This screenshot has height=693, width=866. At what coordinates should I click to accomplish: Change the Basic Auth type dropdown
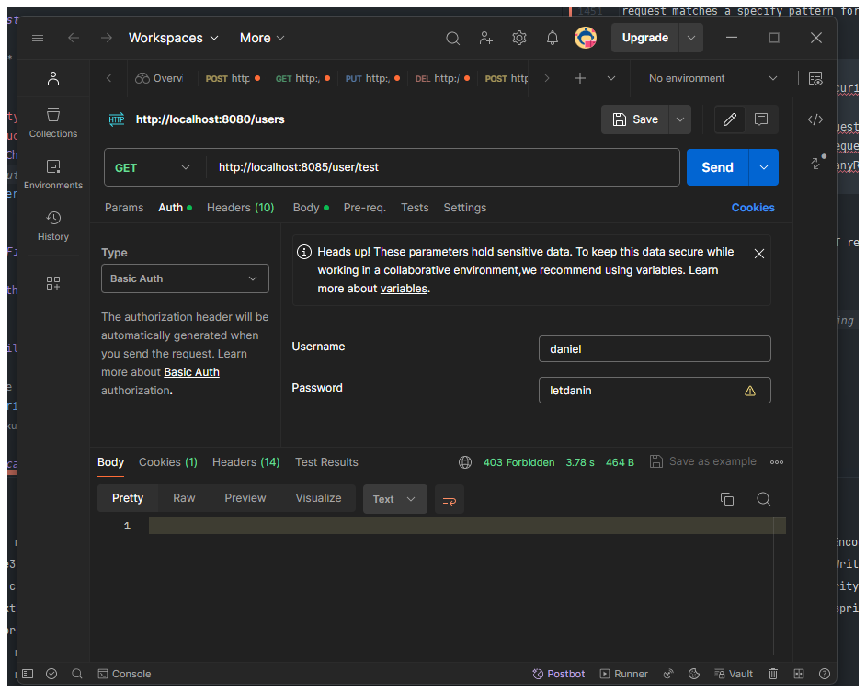click(185, 278)
